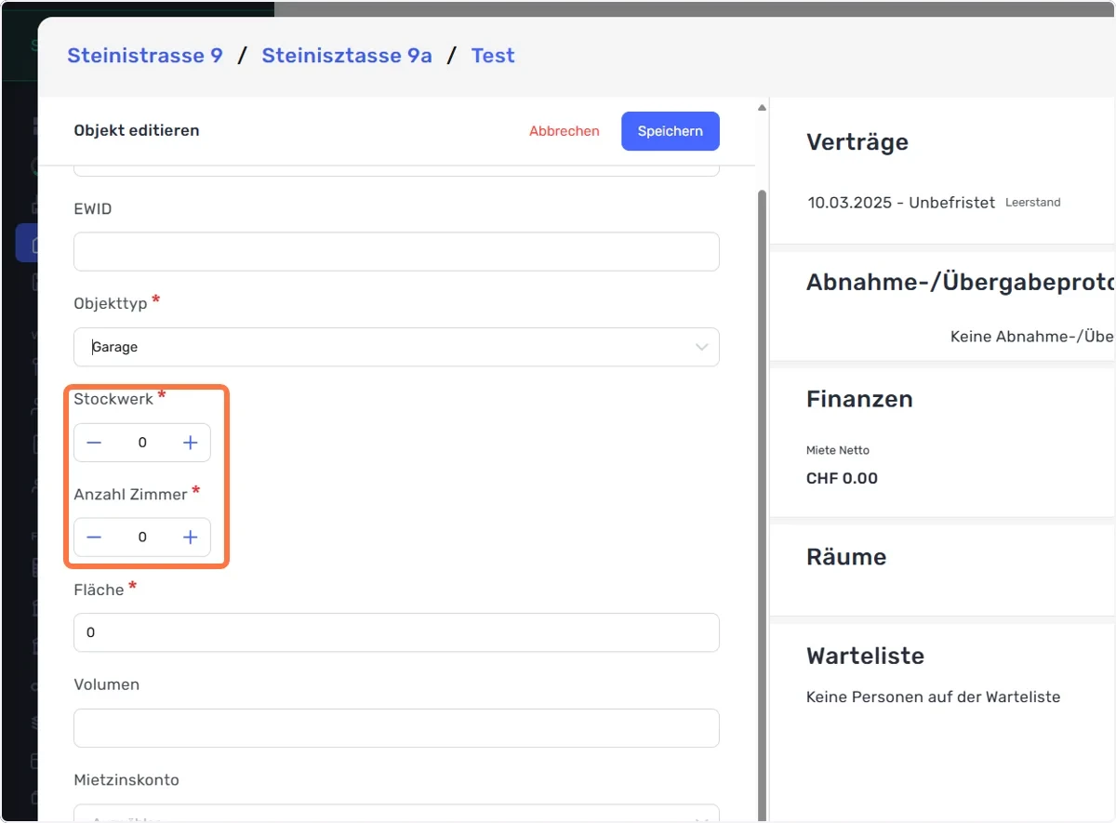Click the Finanzen section heading

(x=859, y=399)
